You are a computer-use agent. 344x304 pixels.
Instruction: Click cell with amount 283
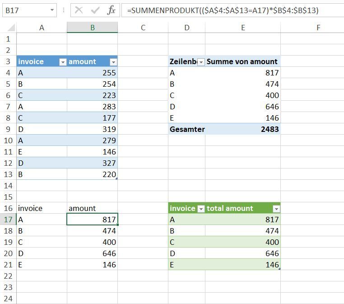[93, 107]
